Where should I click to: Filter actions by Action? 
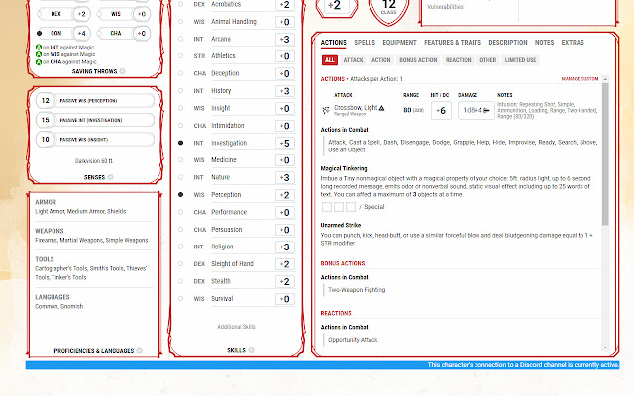coord(381,60)
